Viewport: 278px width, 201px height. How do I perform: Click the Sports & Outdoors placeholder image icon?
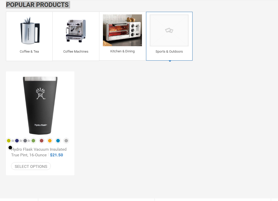pyautogui.click(x=169, y=31)
